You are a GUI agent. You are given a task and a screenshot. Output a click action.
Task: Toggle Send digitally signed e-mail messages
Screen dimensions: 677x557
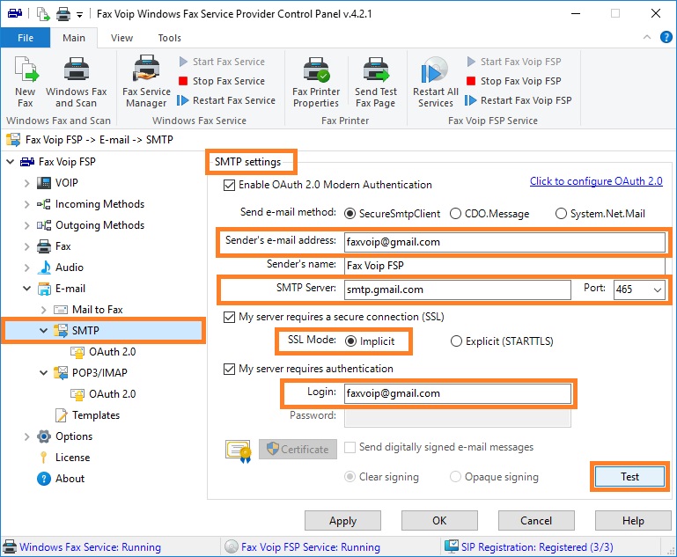[x=350, y=447]
